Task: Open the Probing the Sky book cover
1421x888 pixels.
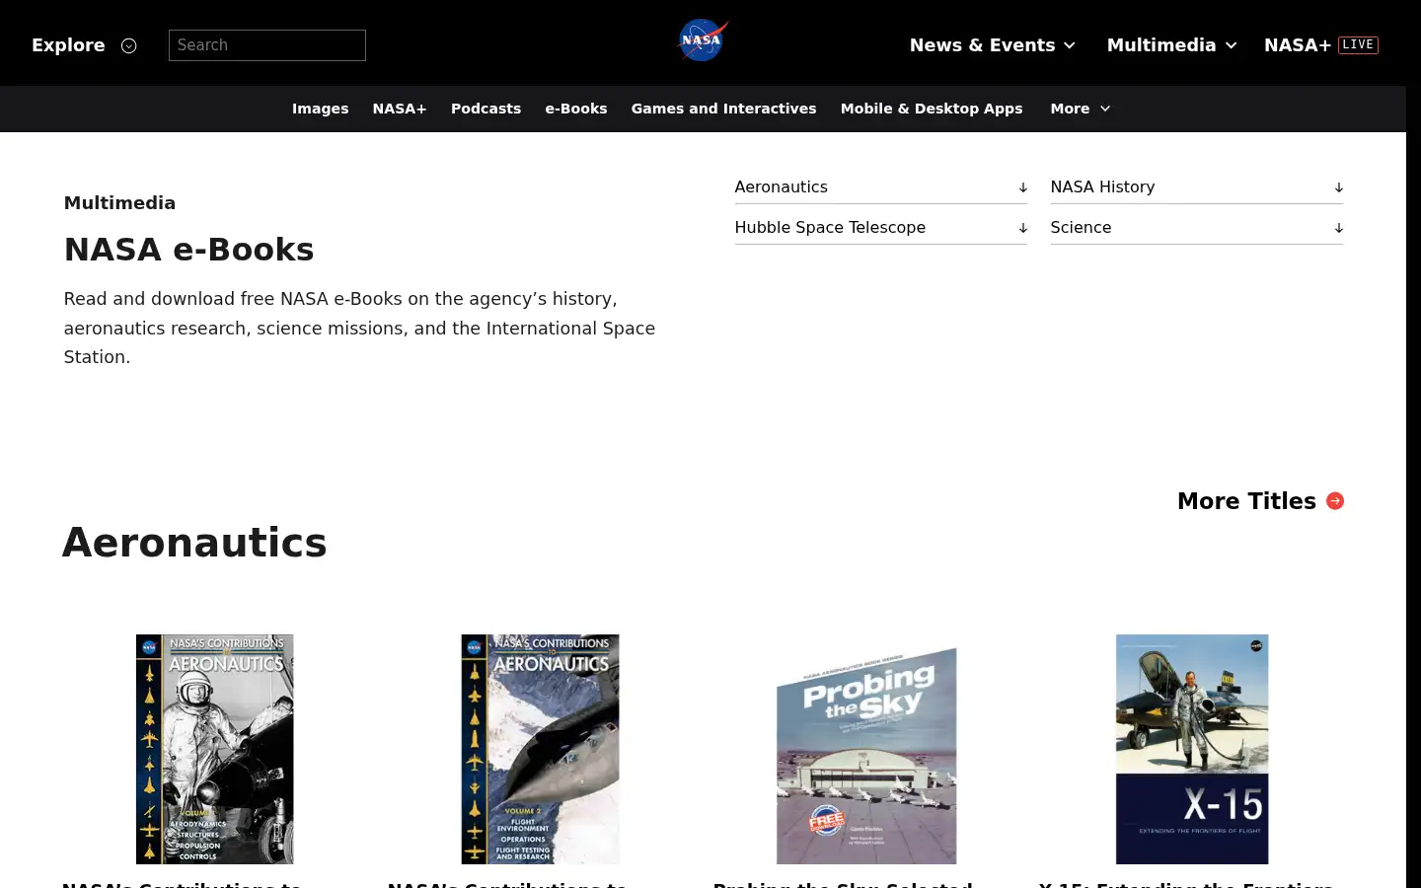Action: coord(866,755)
